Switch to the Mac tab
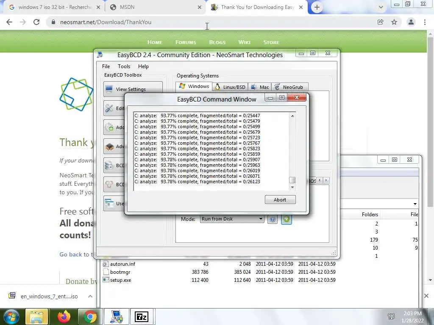The width and height of the screenshot is (434, 325). (x=260, y=87)
